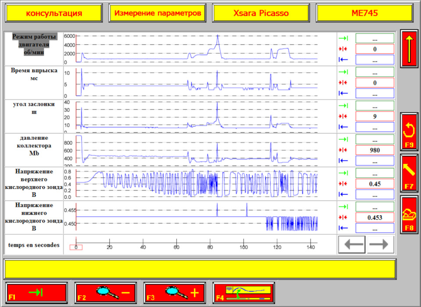Open the F4 graph display mode button
Image resolution: width=421 pixels, height=307 pixels.
click(244, 293)
